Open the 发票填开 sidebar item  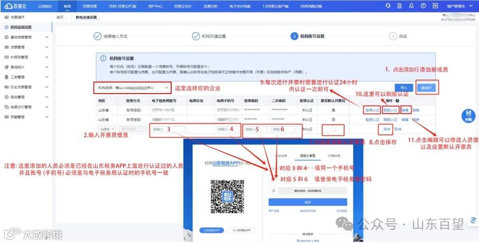point(17,17)
